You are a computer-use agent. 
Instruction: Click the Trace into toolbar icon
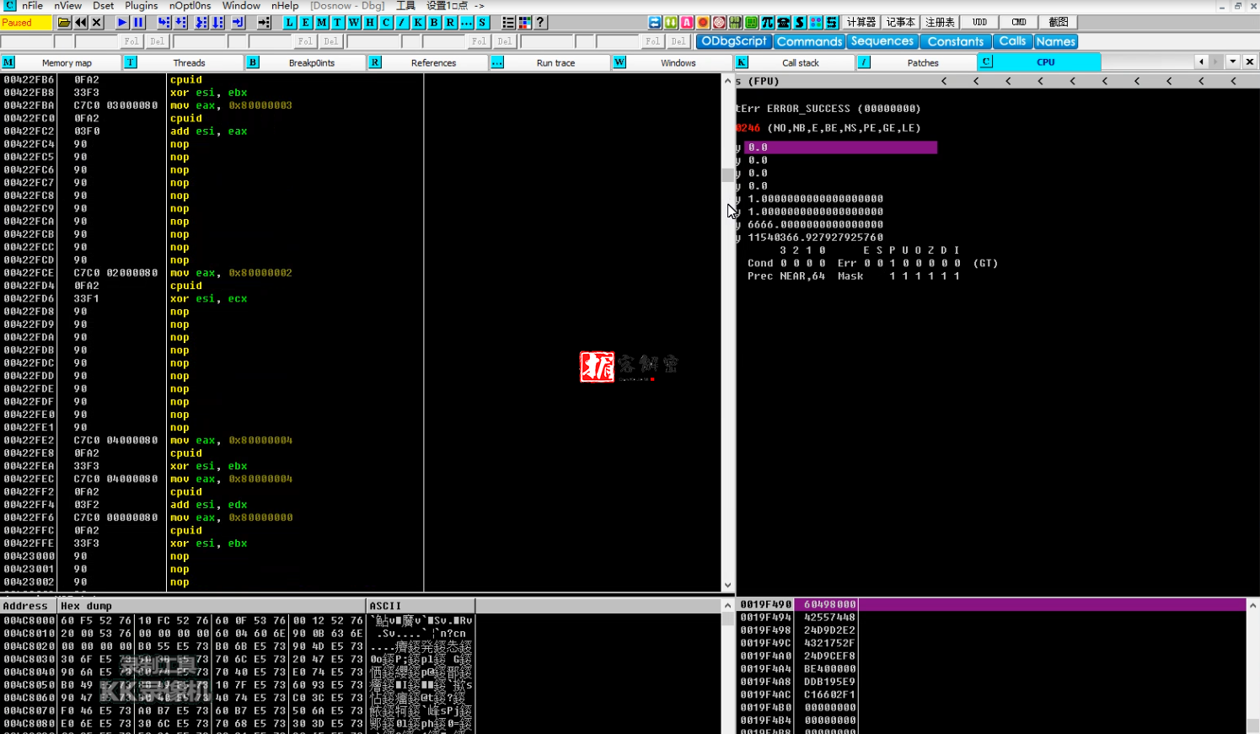pyautogui.click(x=201, y=22)
